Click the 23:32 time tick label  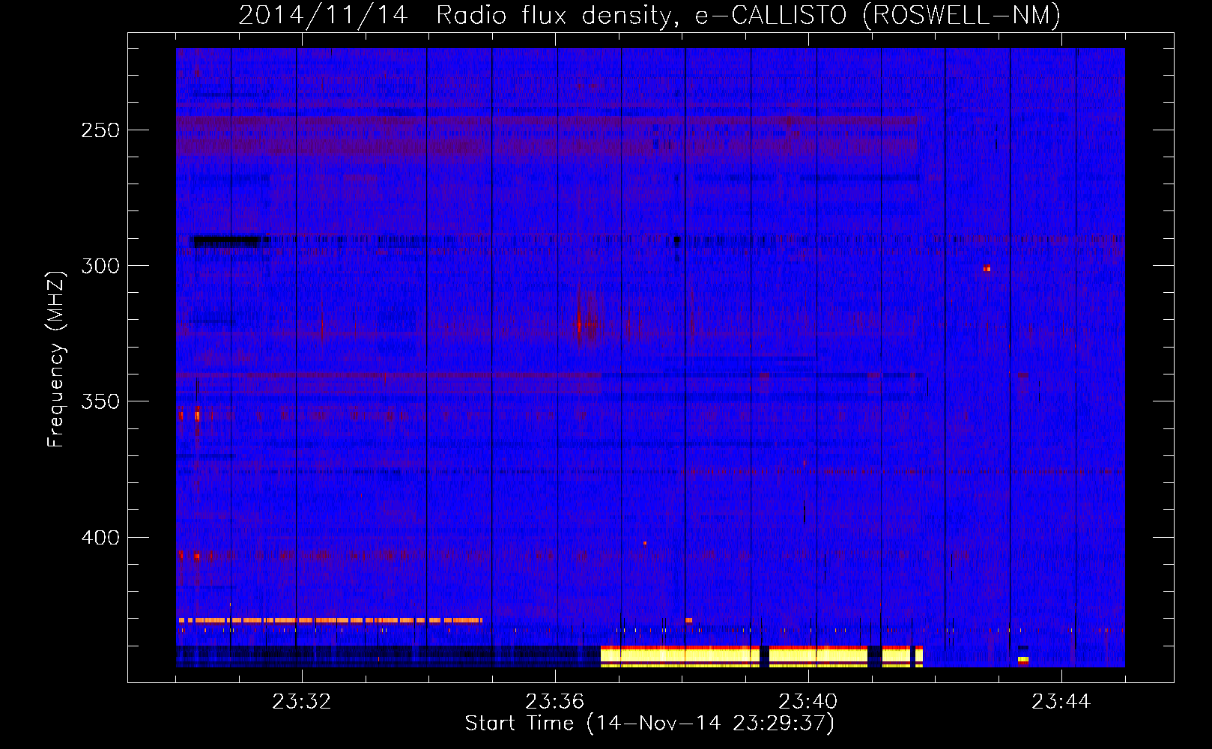pyautogui.click(x=301, y=702)
